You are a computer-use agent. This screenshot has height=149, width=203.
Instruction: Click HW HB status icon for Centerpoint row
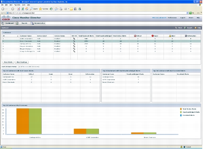point(74,44)
